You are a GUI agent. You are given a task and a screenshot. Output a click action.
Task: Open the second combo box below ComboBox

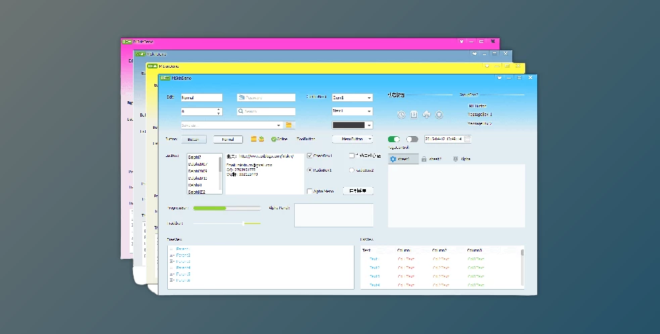(369, 111)
